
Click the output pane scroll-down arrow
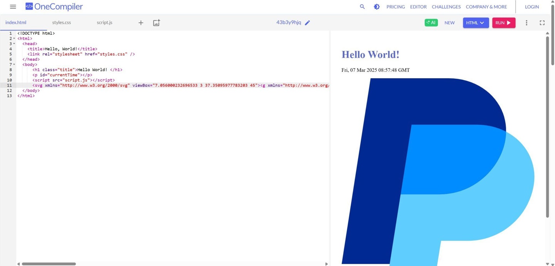click(x=547, y=264)
